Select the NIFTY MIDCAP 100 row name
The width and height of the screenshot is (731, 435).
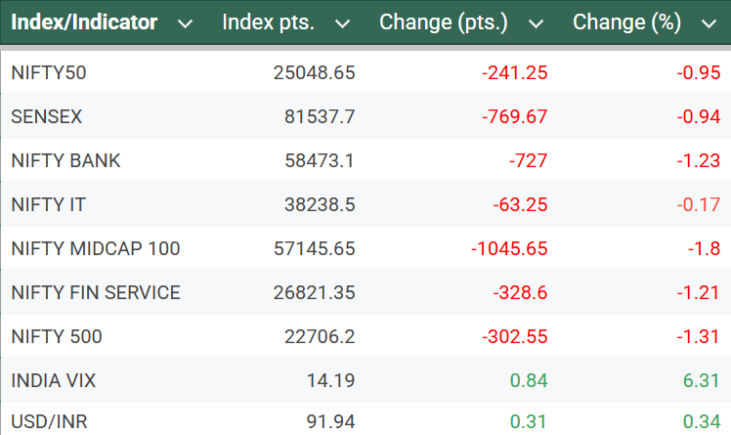[96, 248]
